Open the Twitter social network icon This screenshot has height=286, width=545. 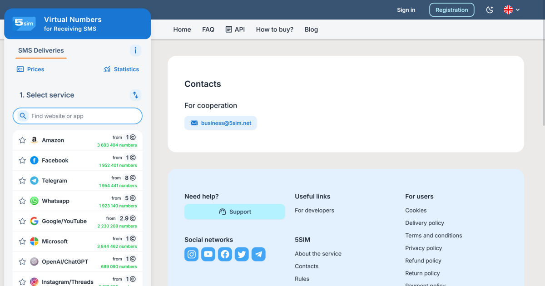[x=242, y=254]
